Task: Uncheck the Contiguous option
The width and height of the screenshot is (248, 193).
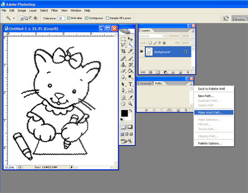Action: coord(86,18)
